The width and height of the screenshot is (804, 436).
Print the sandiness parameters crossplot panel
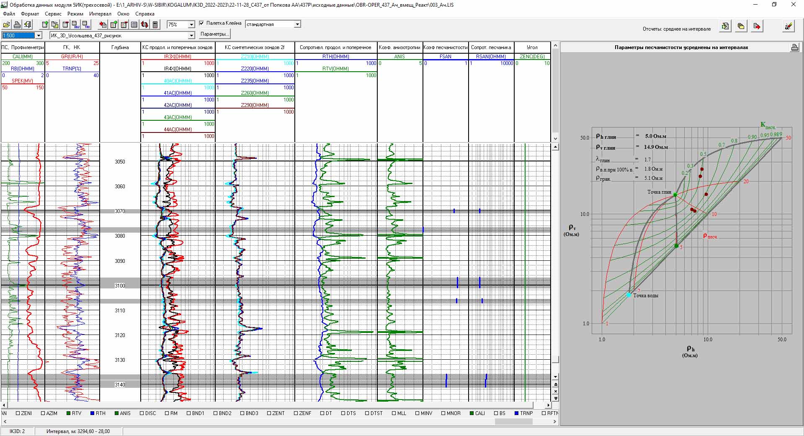(x=794, y=47)
